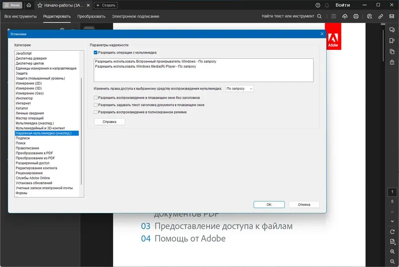This screenshot has width=399, height=267.
Task: Click the send by email icon
Action: [x=392, y=16]
